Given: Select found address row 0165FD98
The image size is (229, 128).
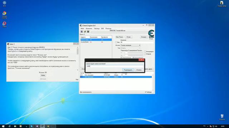Looking at the screenshot, I should 96,42.
